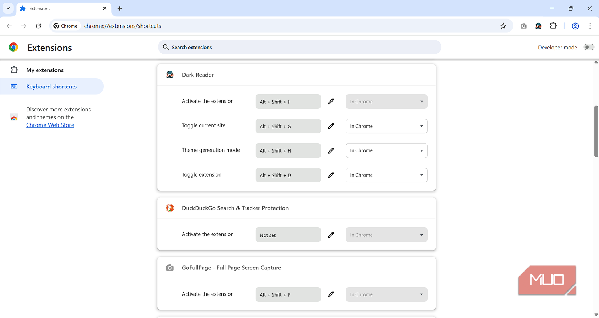Screen dimensions: 599x318
Task: Click GoFullPage - Full Page Screen Capture title
Action: point(231,268)
